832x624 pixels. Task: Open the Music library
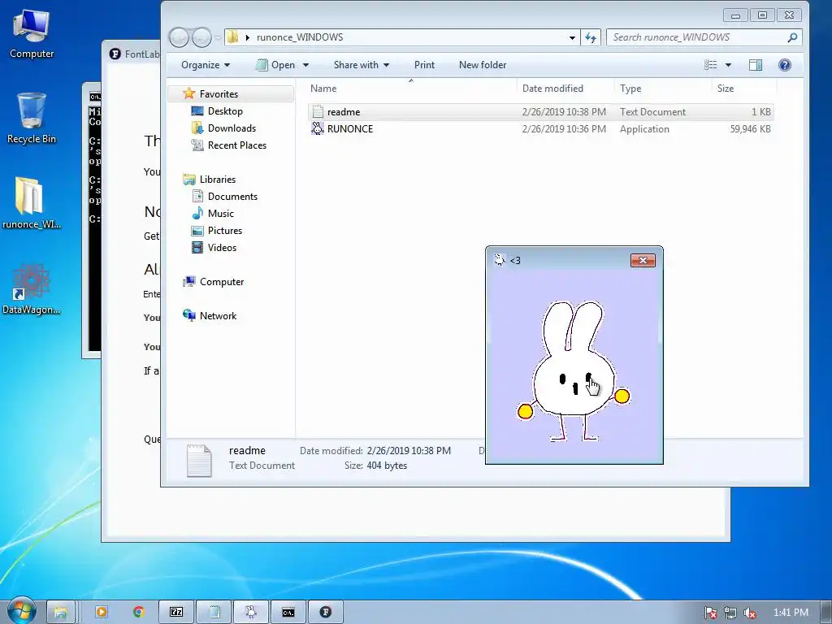(213, 214)
